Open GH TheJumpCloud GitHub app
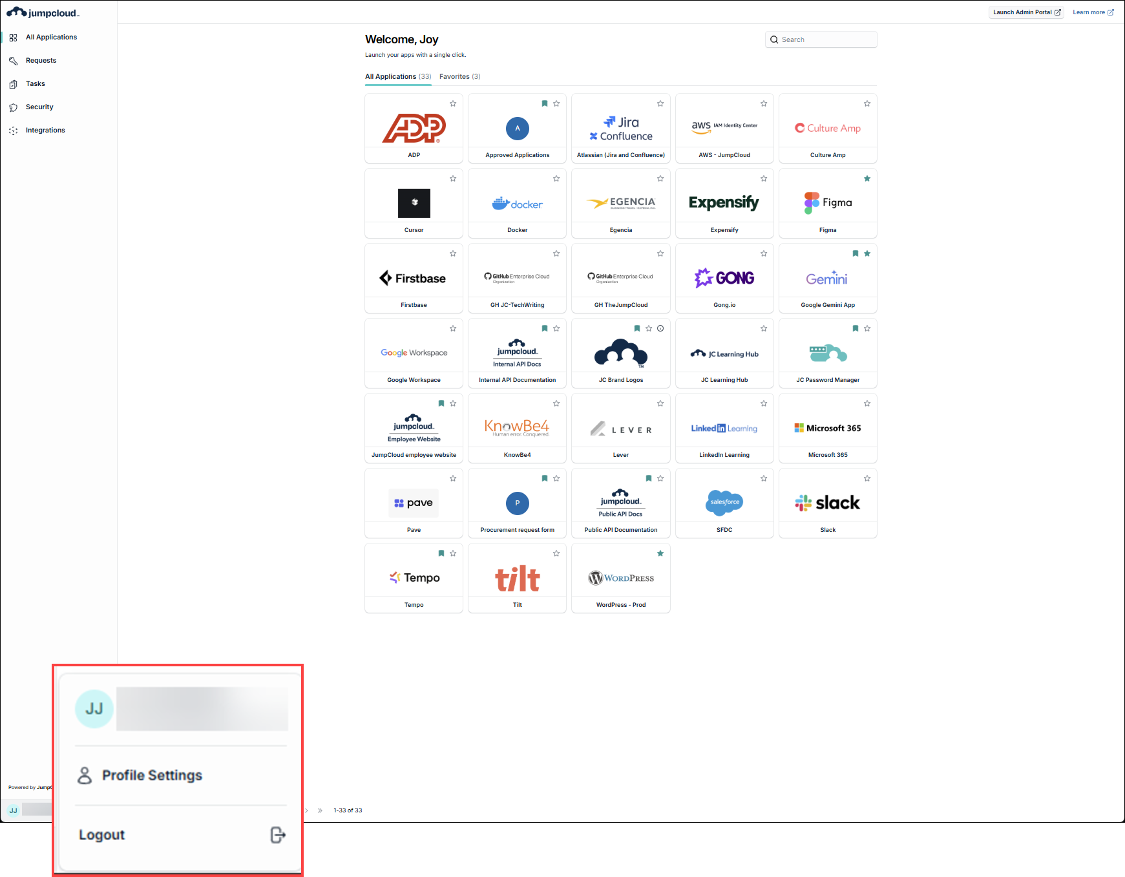 (x=621, y=279)
